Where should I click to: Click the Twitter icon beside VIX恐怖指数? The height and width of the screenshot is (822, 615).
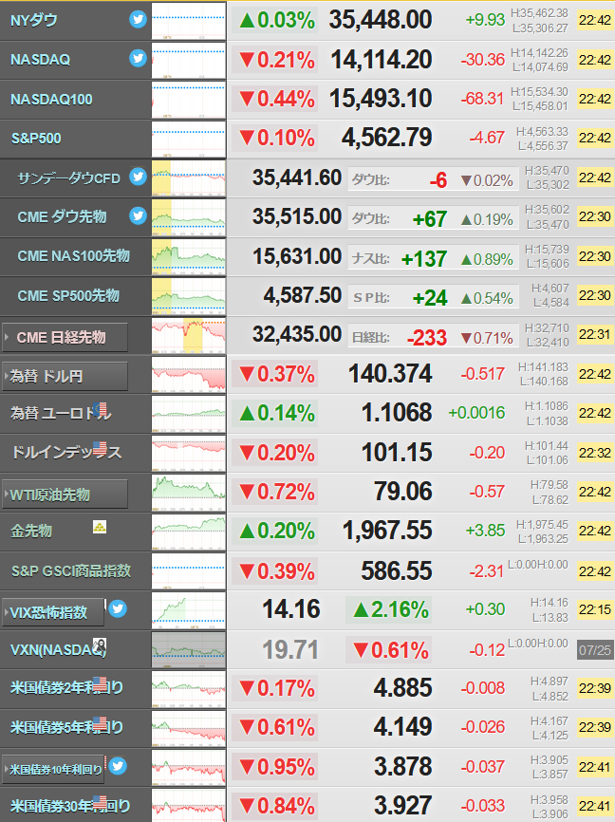point(118,608)
